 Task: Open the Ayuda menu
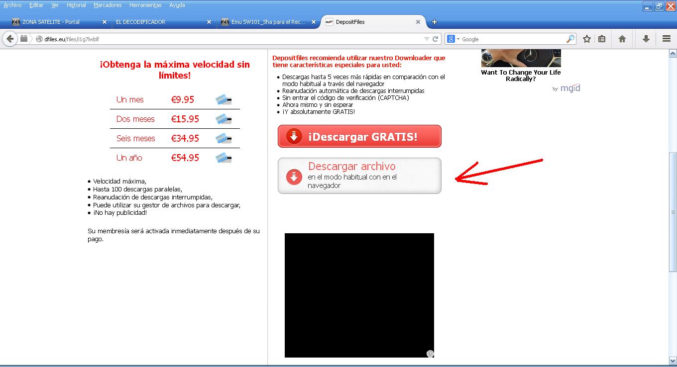tap(177, 5)
